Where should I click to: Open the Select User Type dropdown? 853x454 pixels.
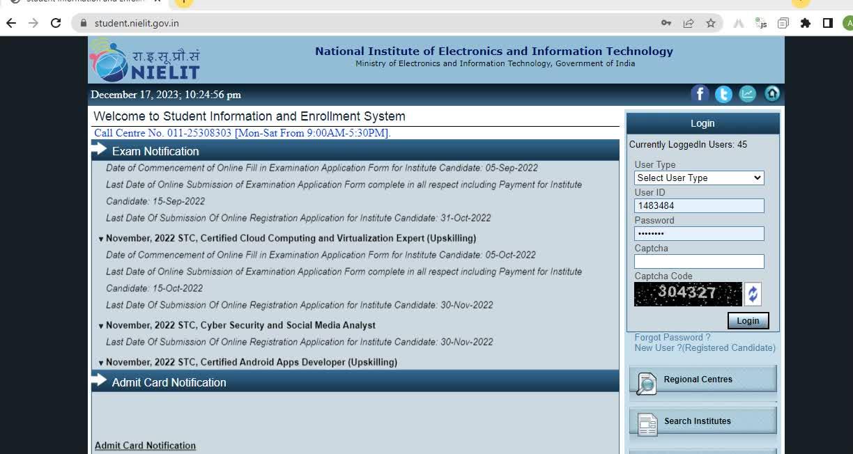(x=699, y=178)
